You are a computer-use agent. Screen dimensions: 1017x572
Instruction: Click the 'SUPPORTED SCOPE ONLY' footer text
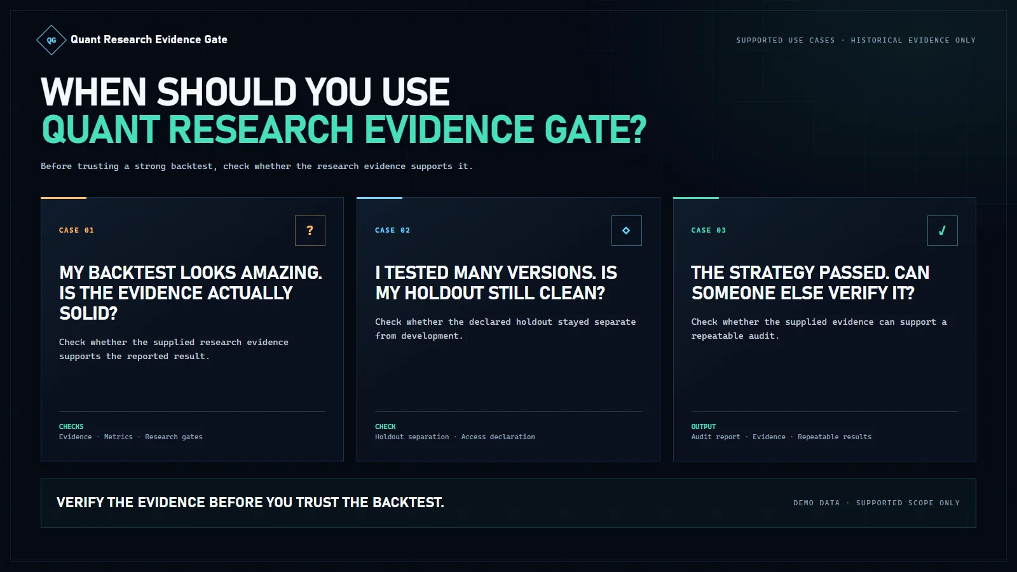908,503
